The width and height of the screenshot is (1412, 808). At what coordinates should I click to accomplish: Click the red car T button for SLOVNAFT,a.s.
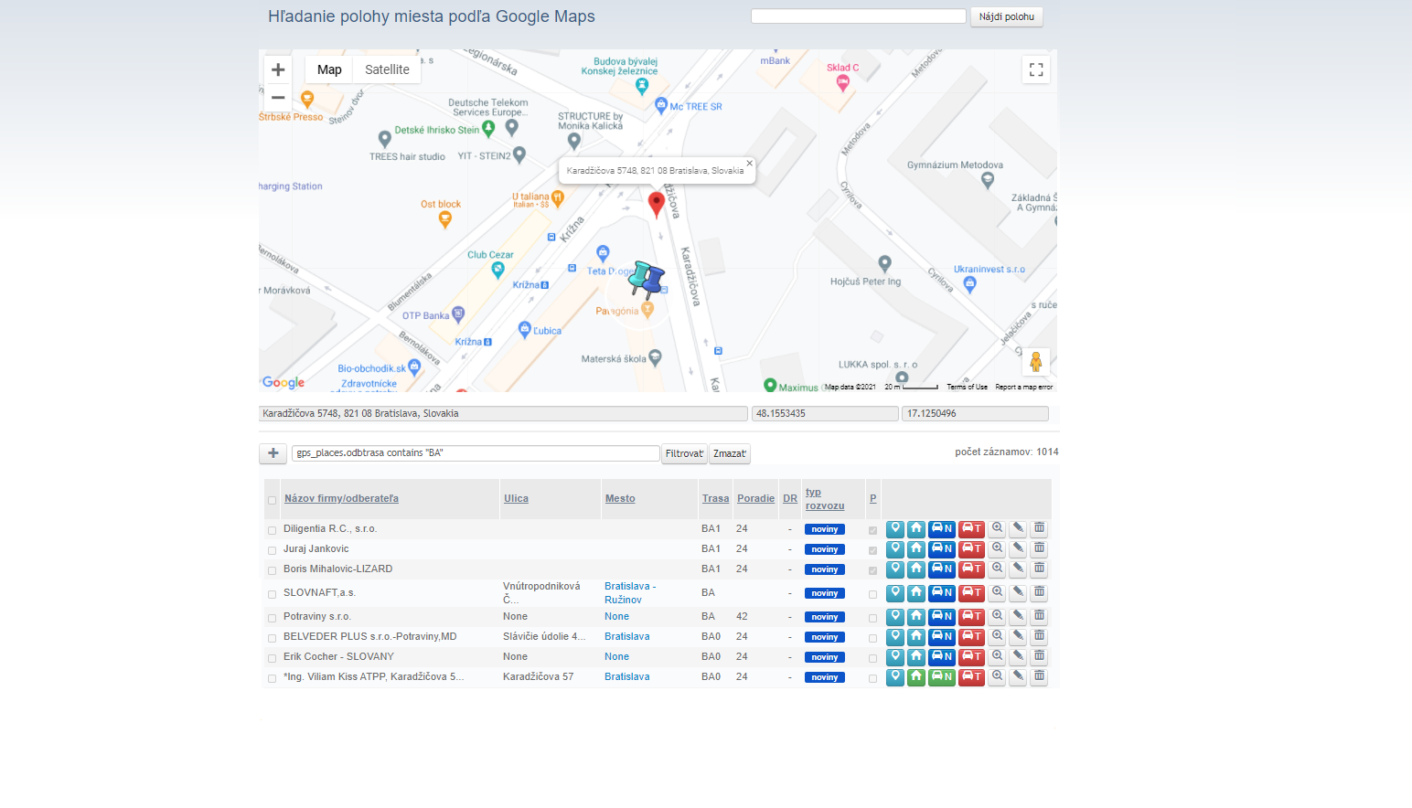[971, 593]
